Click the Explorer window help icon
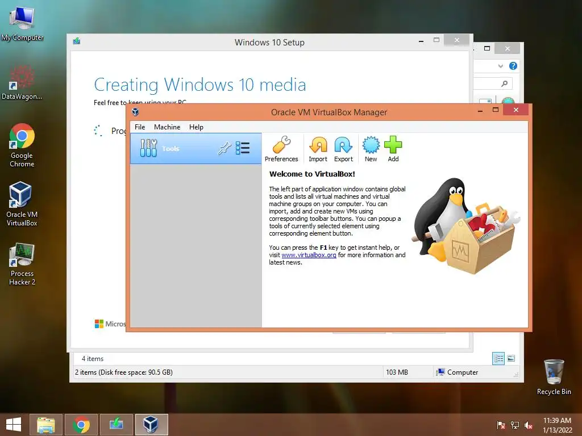This screenshot has width=582, height=436. click(513, 66)
